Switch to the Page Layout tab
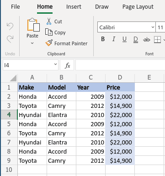 [138, 7]
